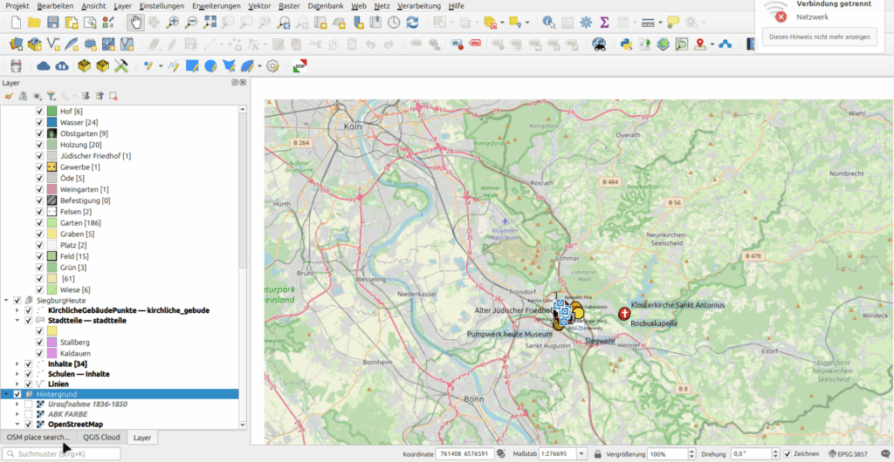The image size is (894, 462).
Task: Click the Remove layer icon in Layer panel
Action: point(113,96)
